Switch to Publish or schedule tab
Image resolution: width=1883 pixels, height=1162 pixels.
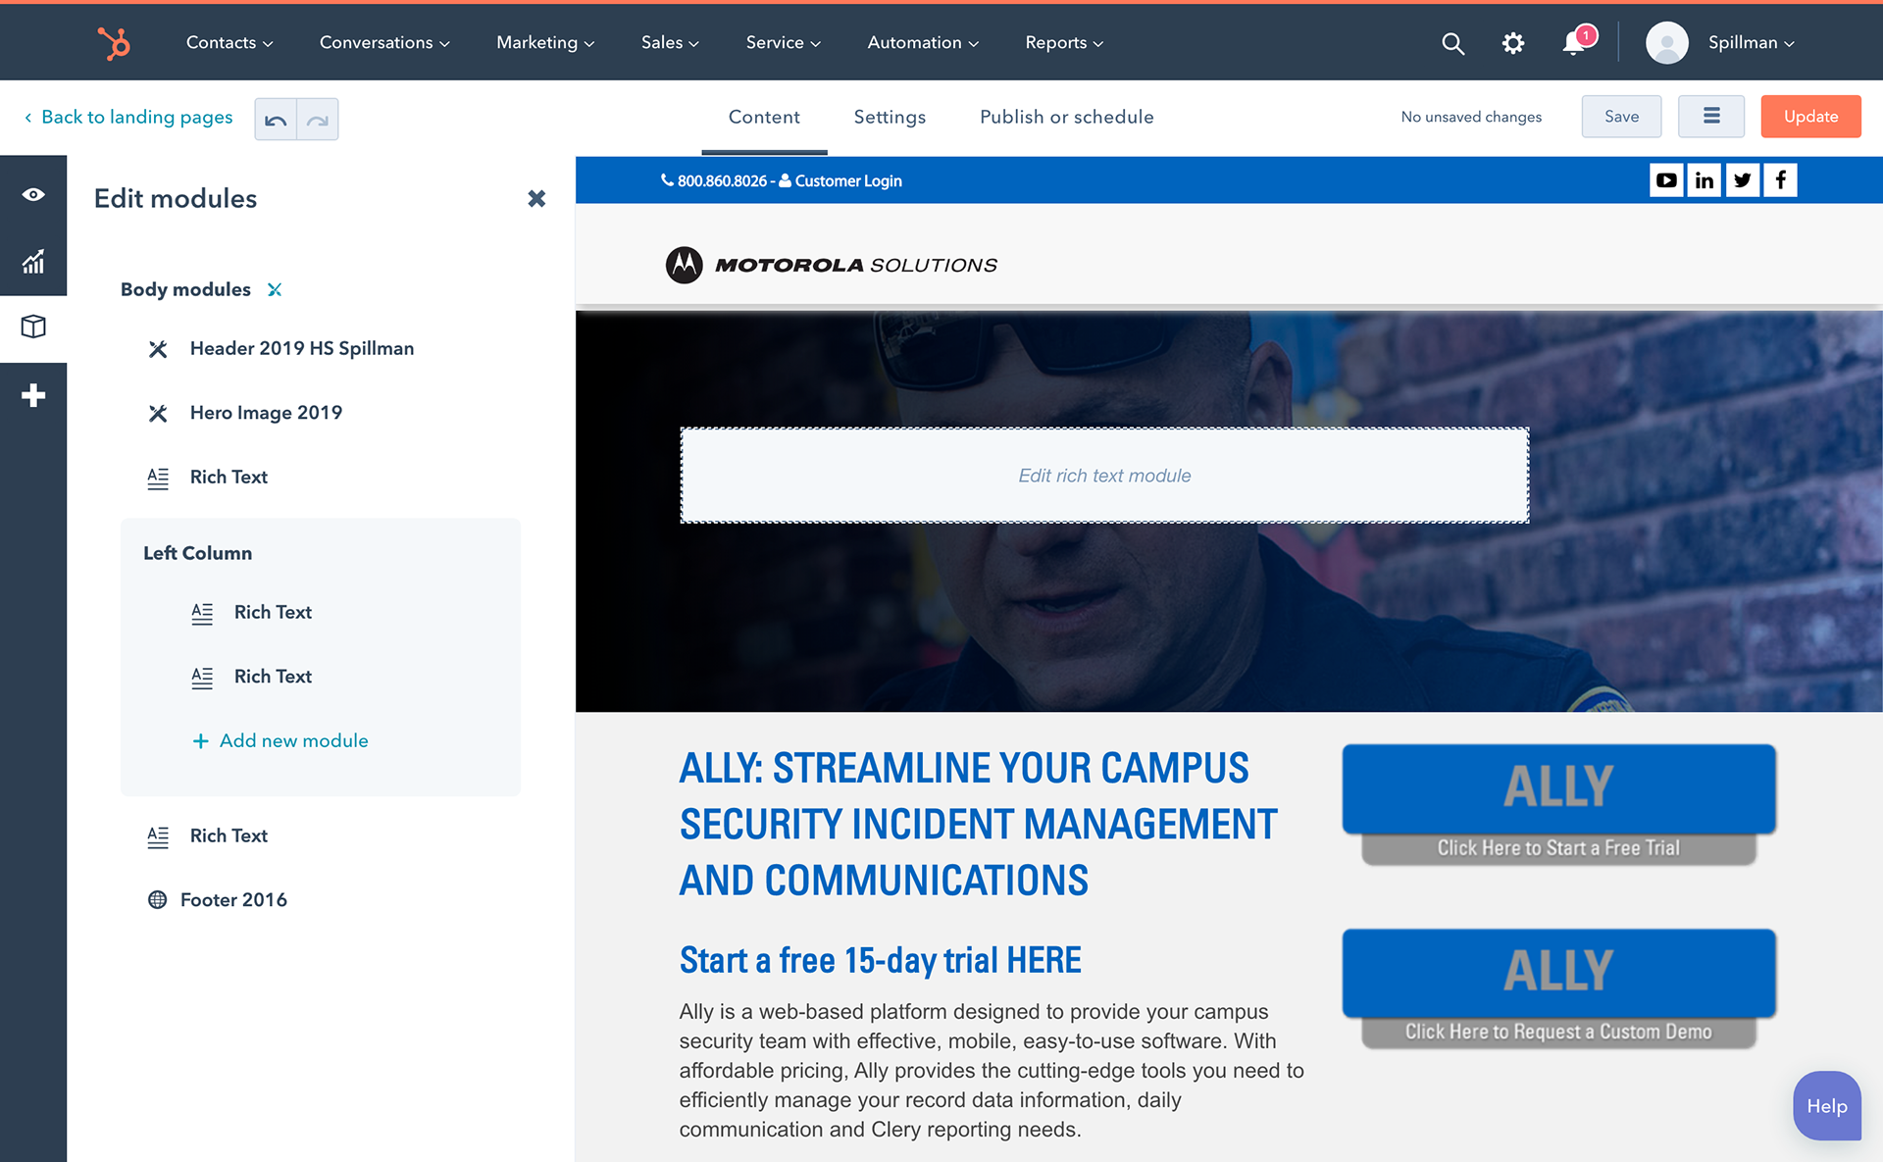pos(1066,117)
